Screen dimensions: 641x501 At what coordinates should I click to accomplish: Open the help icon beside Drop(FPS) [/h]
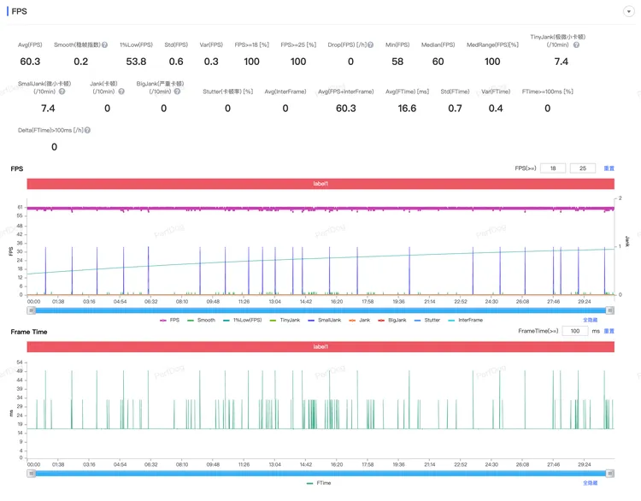[371, 44]
